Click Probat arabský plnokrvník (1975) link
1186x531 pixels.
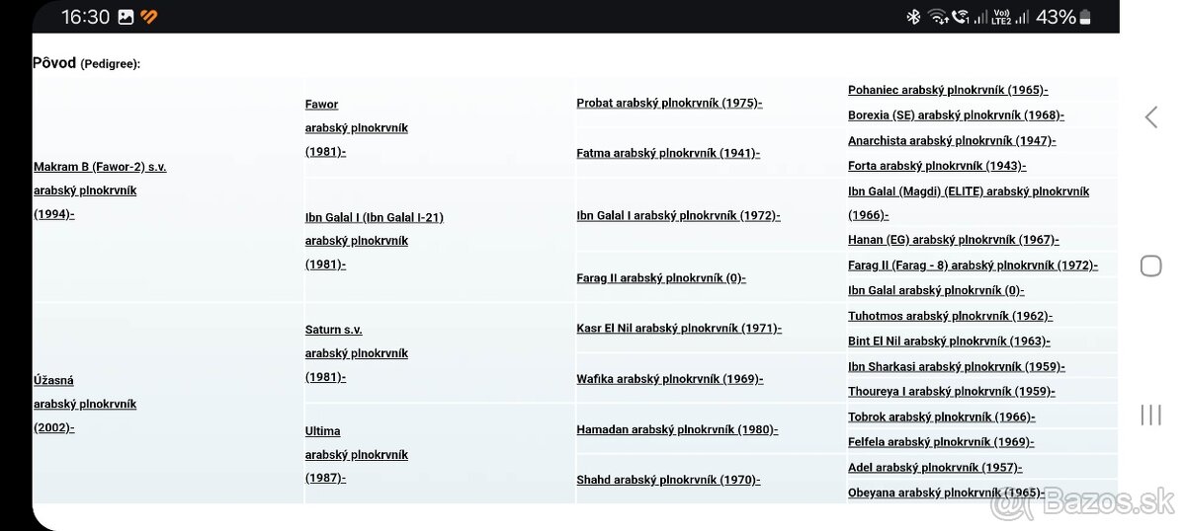(x=669, y=103)
